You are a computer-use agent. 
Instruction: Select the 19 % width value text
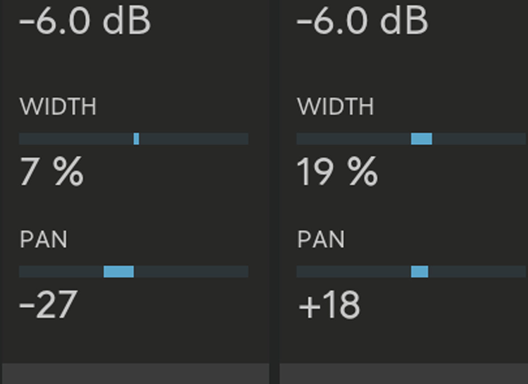(x=337, y=172)
